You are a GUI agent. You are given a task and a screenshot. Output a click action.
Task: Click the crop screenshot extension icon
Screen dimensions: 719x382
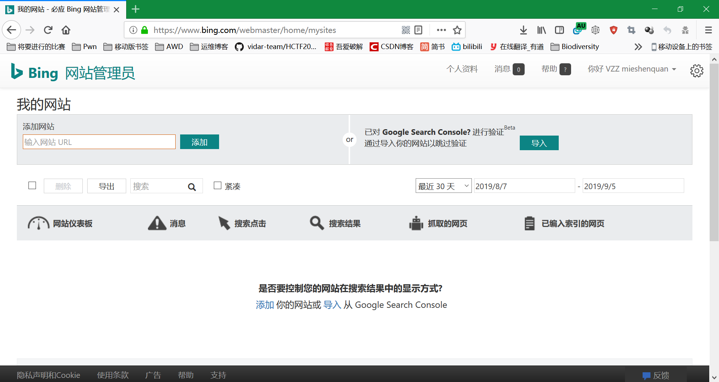[x=631, y=30]
